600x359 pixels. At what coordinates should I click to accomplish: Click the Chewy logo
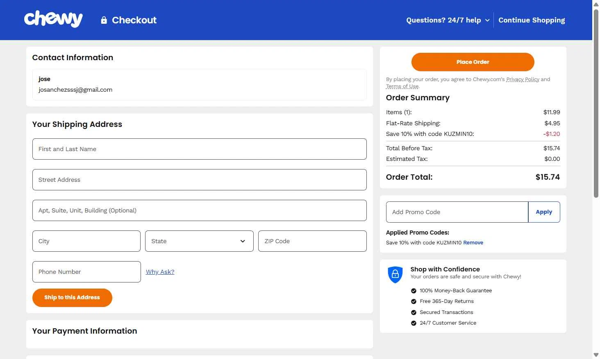(53, 19)
